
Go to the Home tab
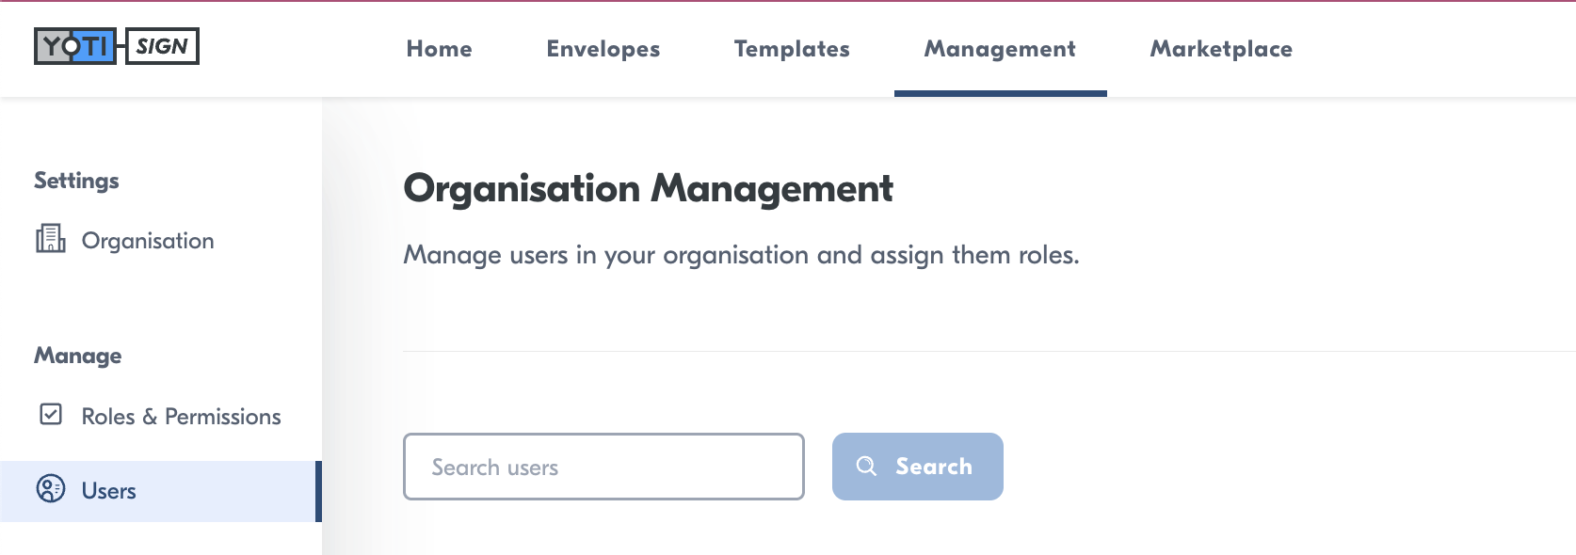point(440,49)
